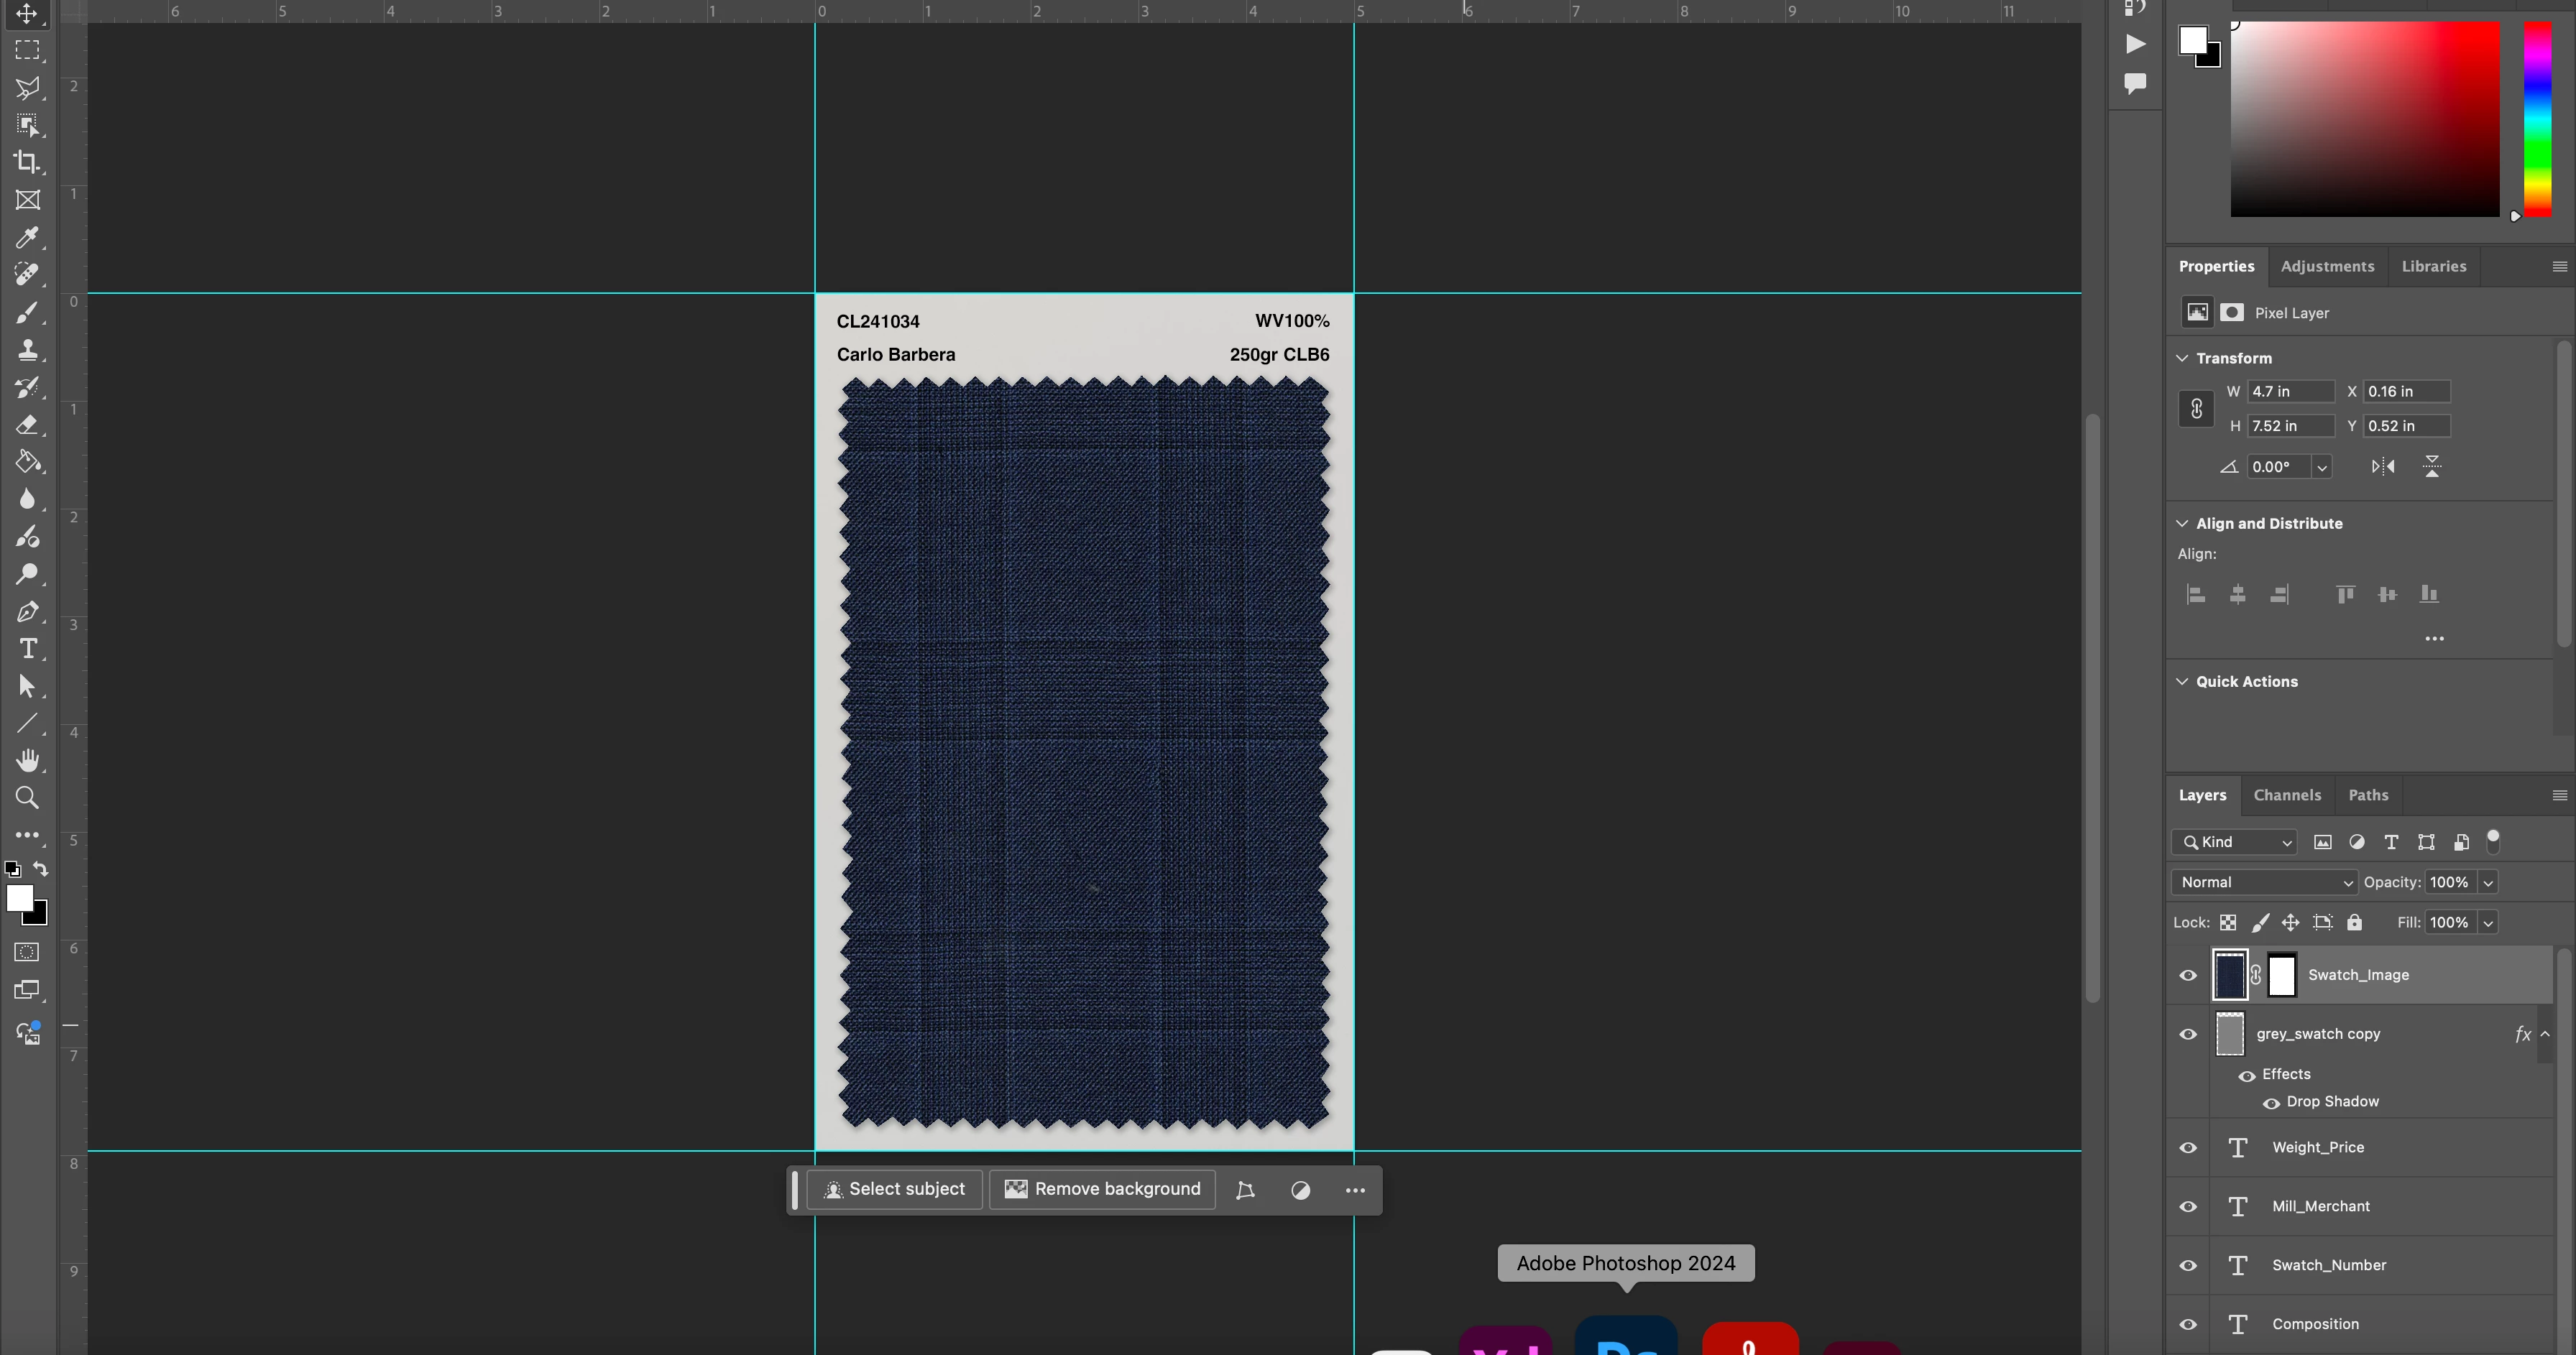Viewport: 2576px width, 1355px height.
Task: Open the Normal blend mode dropdown
Action: tap(2264, 882)
